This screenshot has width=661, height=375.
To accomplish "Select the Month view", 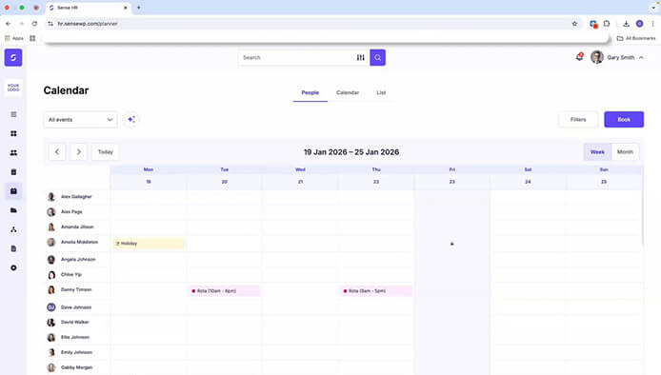I will [625, 152].
